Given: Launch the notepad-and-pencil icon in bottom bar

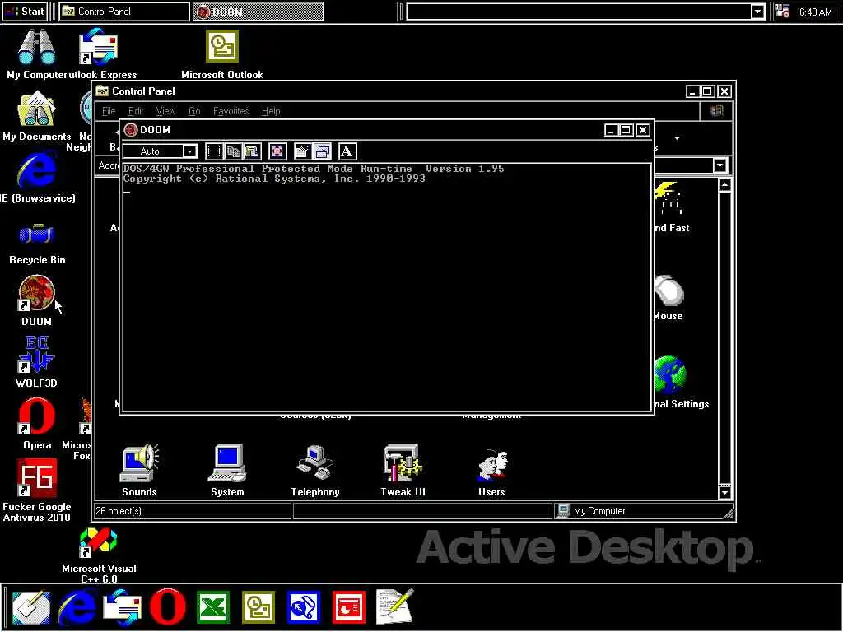Looking at the screenshot, I should [395, 607].
